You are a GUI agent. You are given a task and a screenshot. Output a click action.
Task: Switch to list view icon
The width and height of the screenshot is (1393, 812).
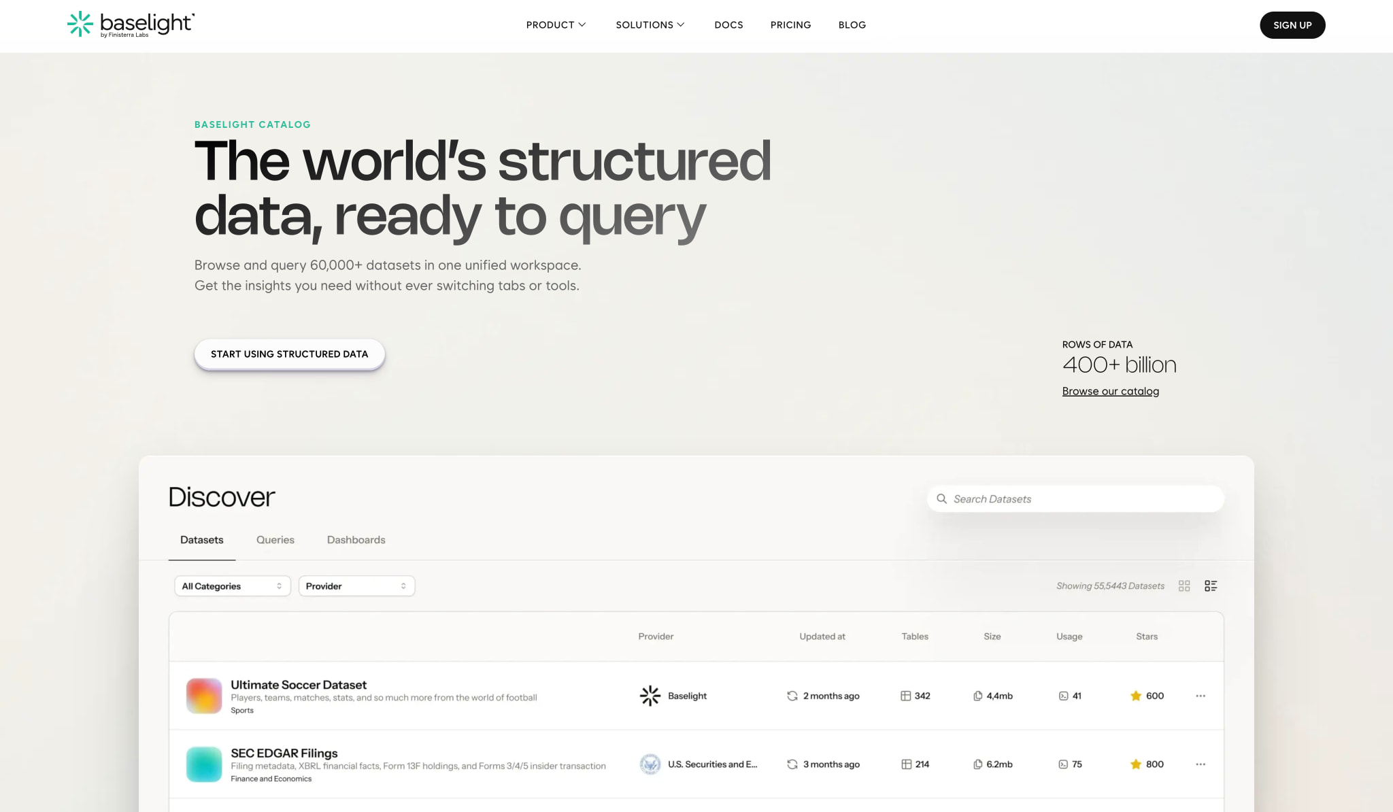pyautogui.click(x=1211, y=586)
